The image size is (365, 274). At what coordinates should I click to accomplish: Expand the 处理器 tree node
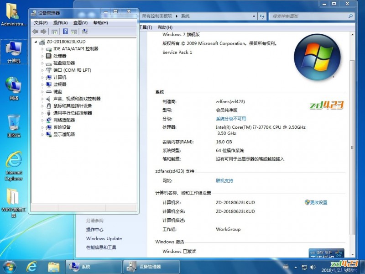point(42,56)
